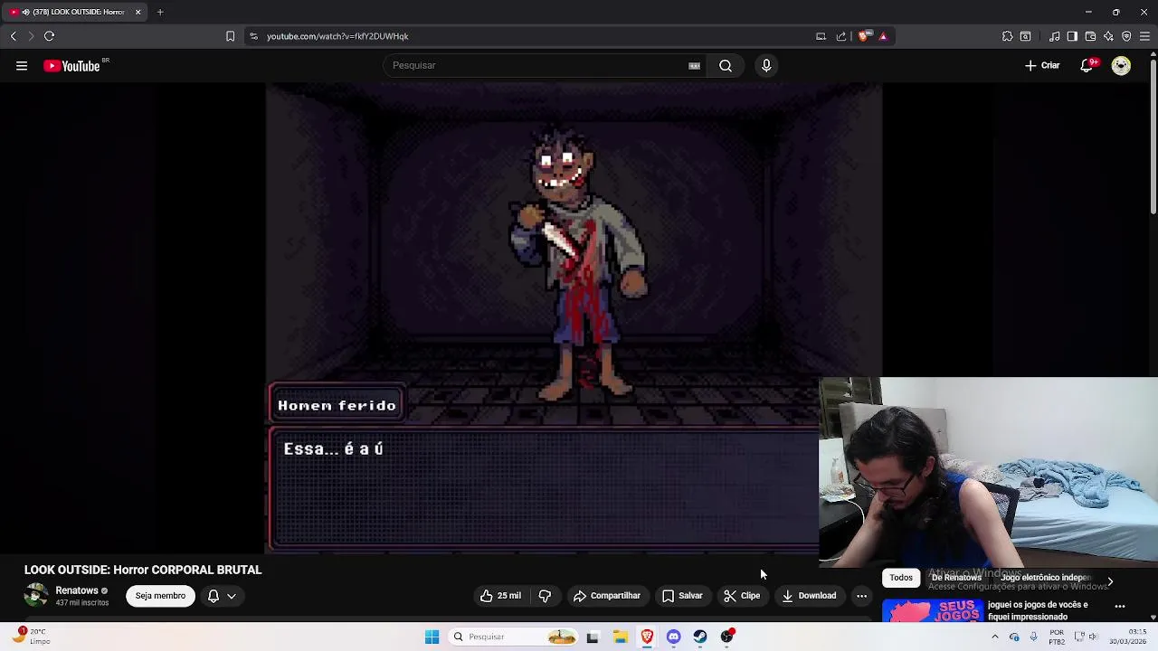The height and width of the screenshot is (651, 1158).
Task: Click the search magnifier button
Action: (726, 65)
